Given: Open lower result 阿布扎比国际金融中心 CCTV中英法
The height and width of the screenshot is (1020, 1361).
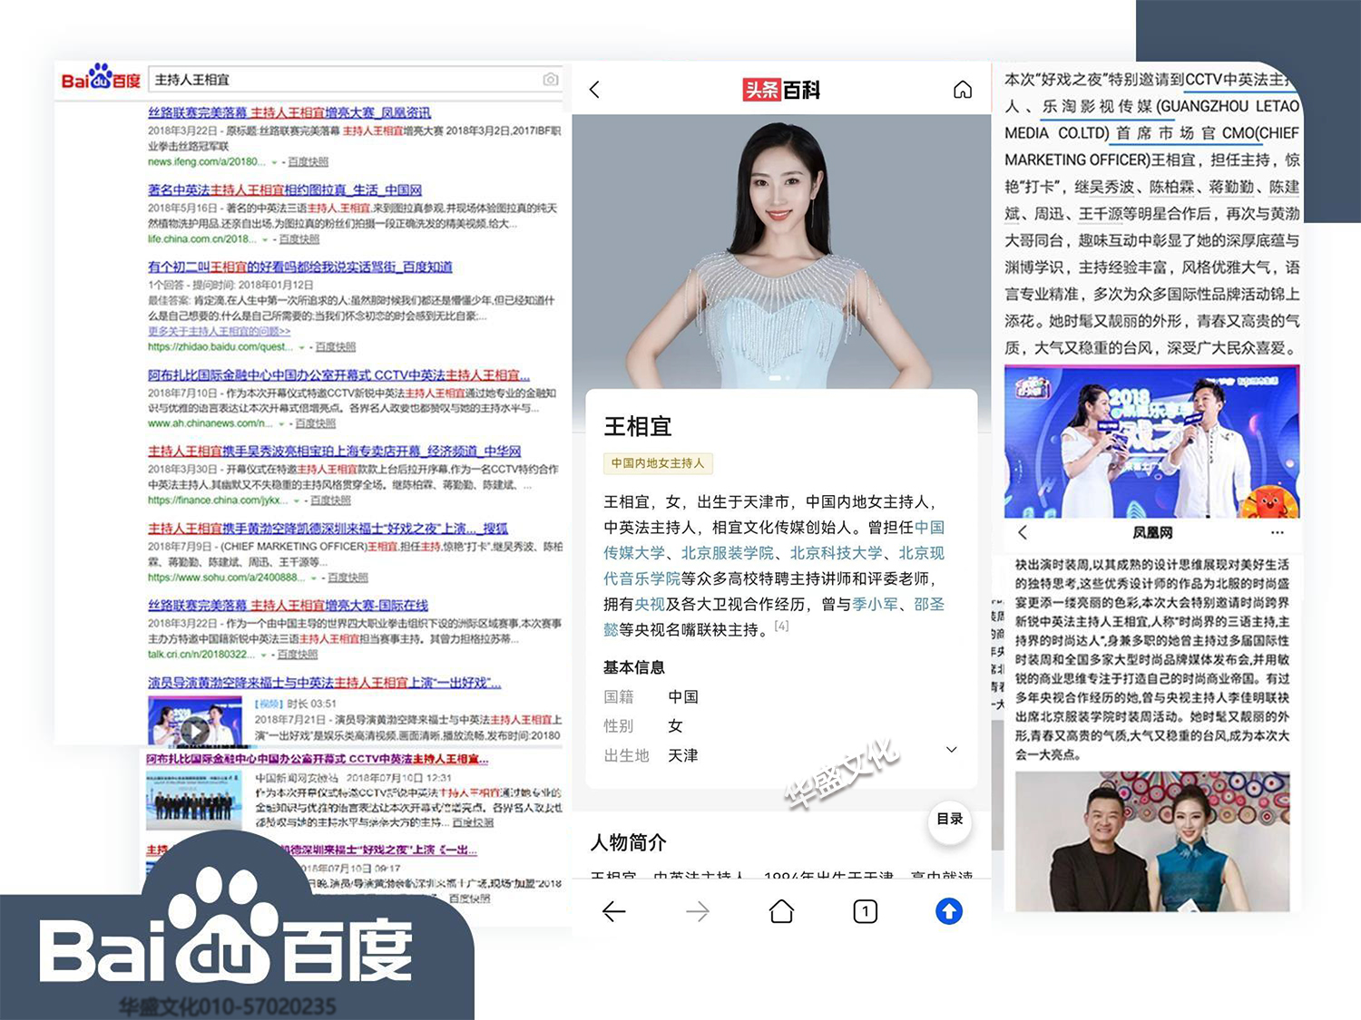Looking at the screenshot, I should [x=318, y=758].
